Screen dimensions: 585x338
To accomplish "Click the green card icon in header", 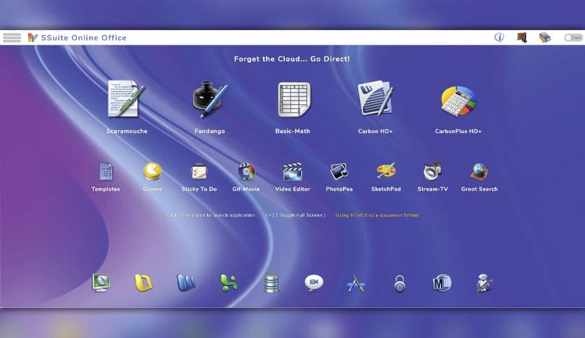I will pyautogui.click(x=521, y=37).
